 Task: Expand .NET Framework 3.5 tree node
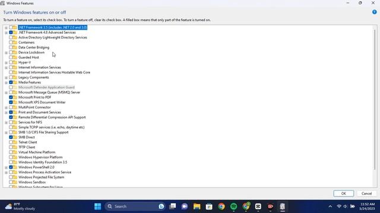[6, 28]
